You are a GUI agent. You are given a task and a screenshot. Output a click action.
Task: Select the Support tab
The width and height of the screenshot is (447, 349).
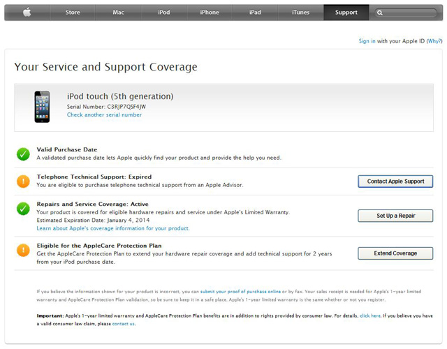click(x=346, y=13)
